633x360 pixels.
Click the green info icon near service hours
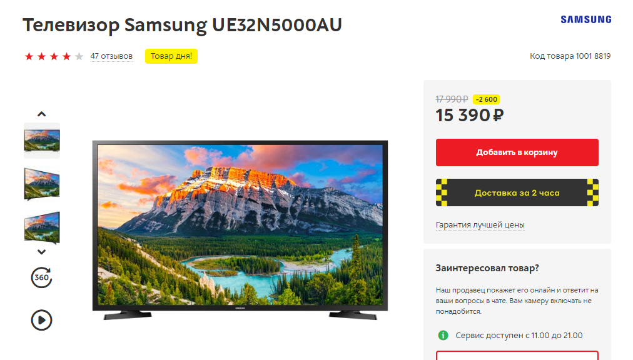[x=443, y=336]
